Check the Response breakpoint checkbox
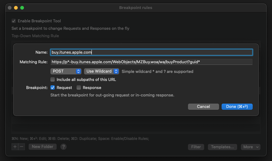The width and height of the screenshot is (272, 161). click(x=79, y=87)
